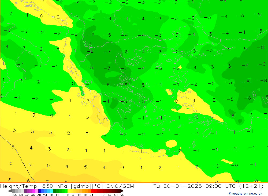This screenshot has width=268, height=196.
Task: Click the legend label 36
Action: click(x=103, y=195)
